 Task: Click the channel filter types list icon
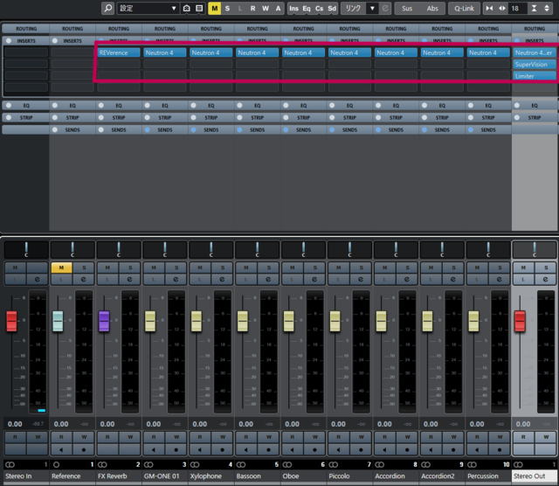coord(199,8)
